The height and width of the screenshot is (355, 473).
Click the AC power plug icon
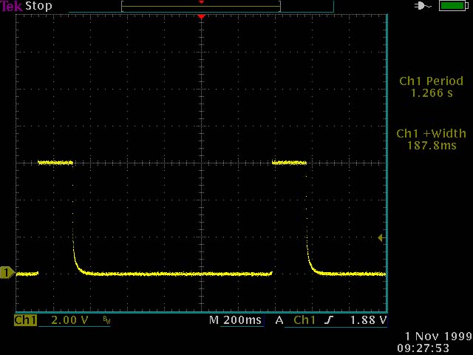tap(423, 6)
